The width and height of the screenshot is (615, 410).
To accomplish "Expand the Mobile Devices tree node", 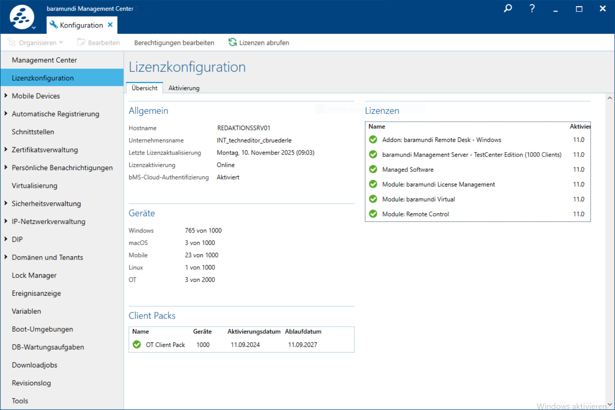I will [x=6, y=96].
